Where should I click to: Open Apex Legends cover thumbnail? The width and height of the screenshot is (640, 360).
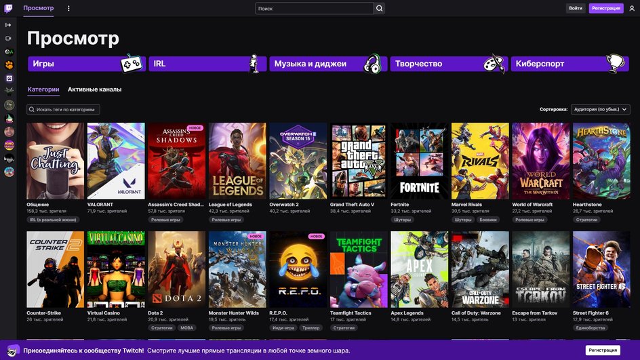click(419, 269)
